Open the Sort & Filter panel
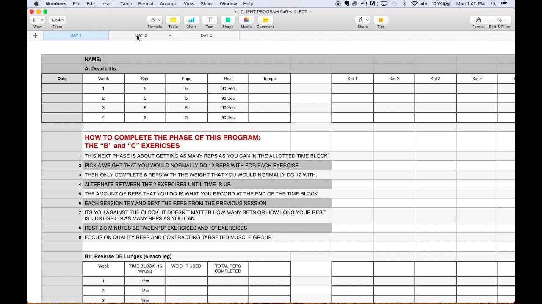 [x=499, y=20]
